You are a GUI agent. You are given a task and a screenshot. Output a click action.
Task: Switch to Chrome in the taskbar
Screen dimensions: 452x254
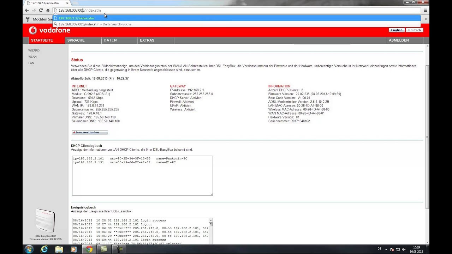[x=89, y=249]
